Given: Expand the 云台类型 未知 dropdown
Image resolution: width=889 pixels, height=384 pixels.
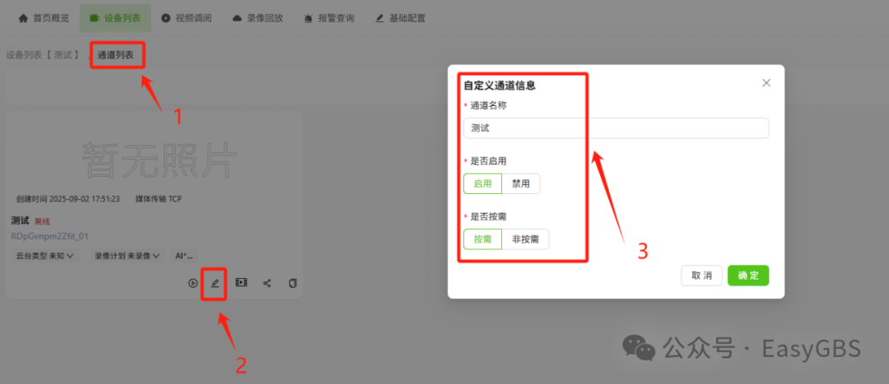Looking at the screenshot, I should (45, 256).
